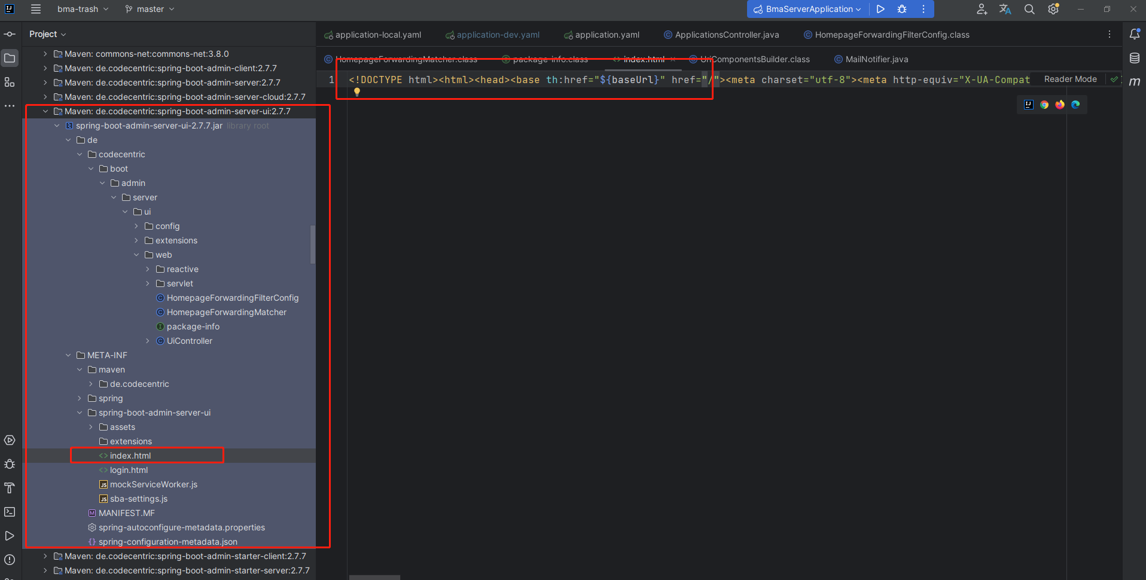Select spring-configuration-metadata.json file
1146x580 pixels.
[168, 542]
